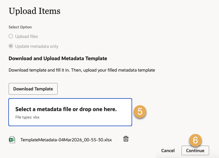Delete the uploaded TemplateMetadata file with trash icon
Image resolution: width=219 pixels, height=158 pixels.
point(126,139)
